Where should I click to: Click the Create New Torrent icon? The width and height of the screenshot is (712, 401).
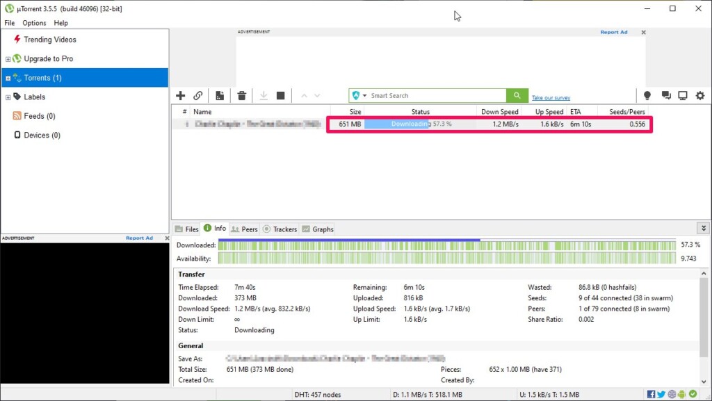click(x=220, y=95)
